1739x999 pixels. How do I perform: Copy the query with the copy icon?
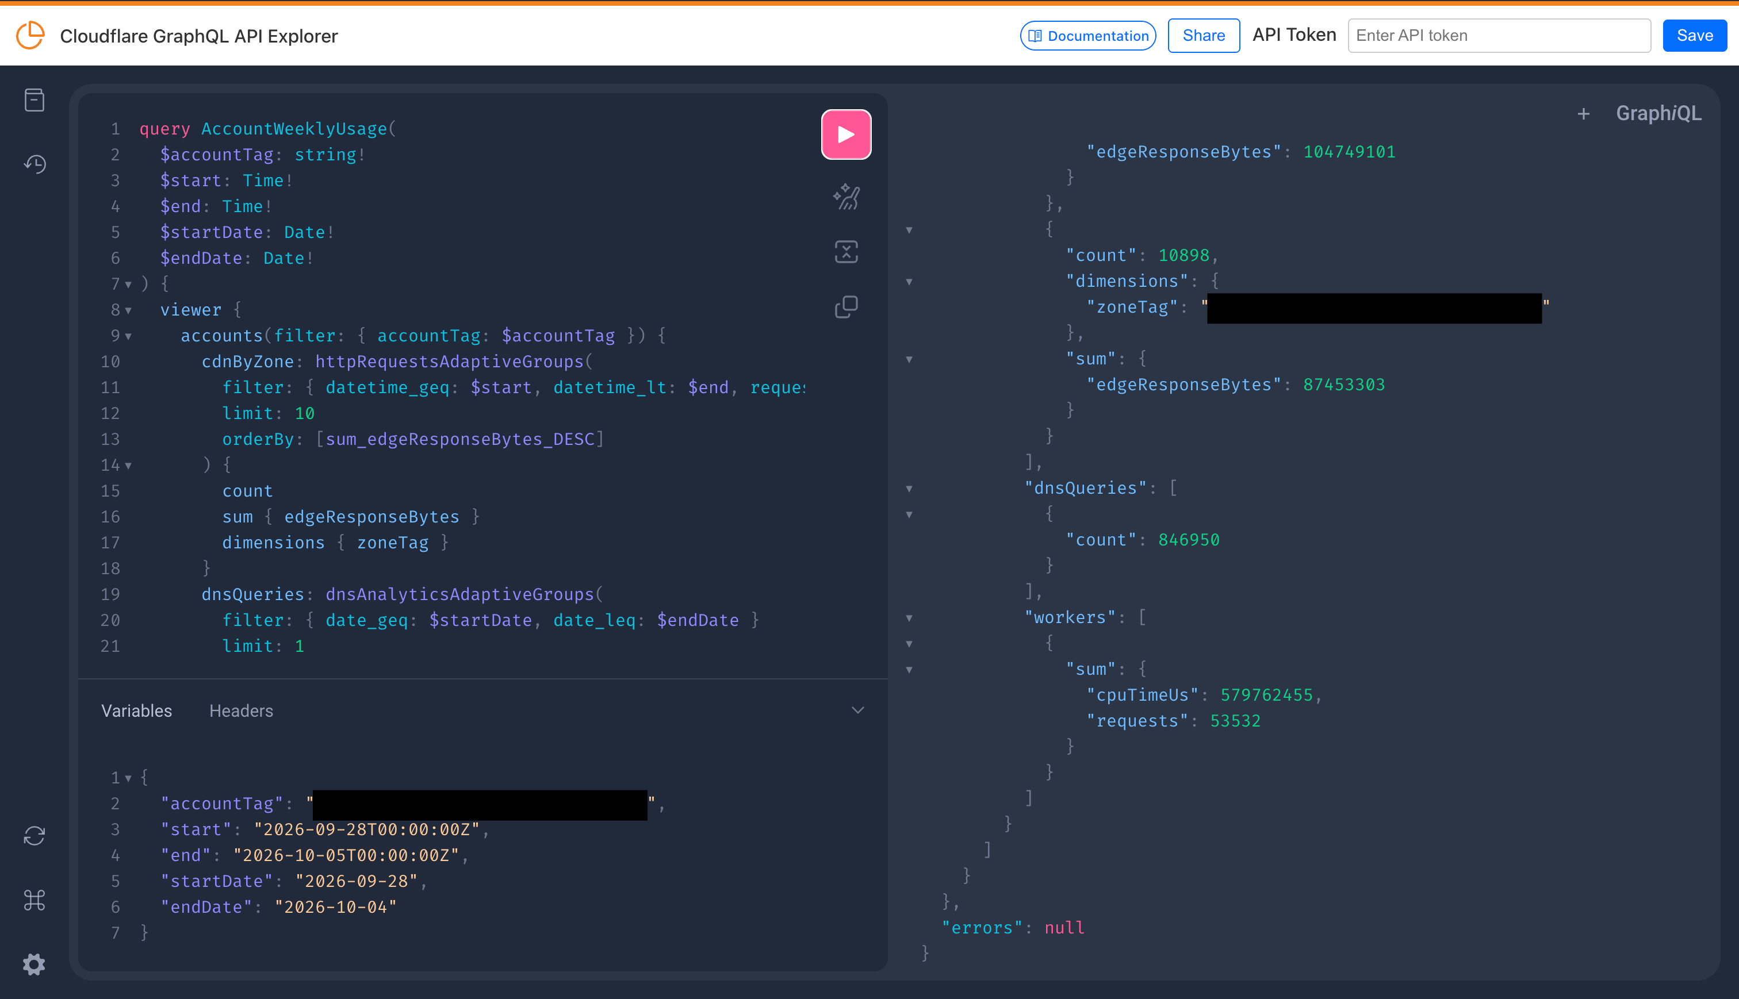(x=846, y=307)
